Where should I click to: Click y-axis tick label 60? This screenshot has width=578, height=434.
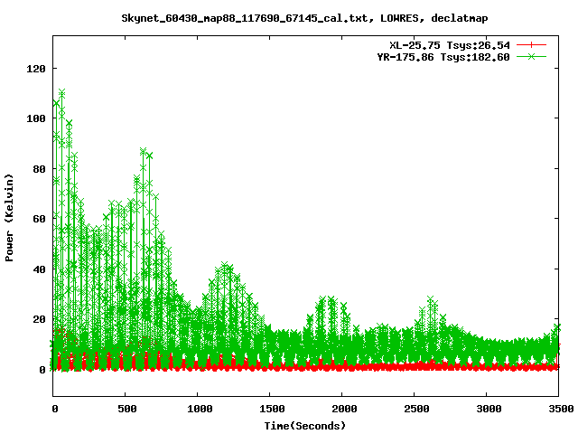coord(39,219)
